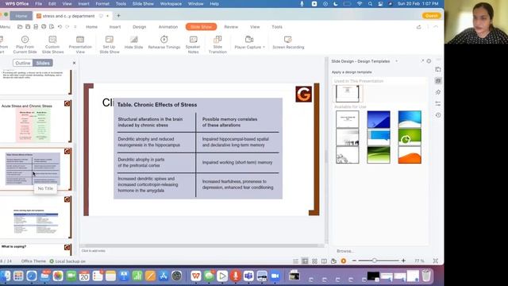508x286 pixels.
Task: Open Zoom app in the Dock
Action: click(275, 276)
